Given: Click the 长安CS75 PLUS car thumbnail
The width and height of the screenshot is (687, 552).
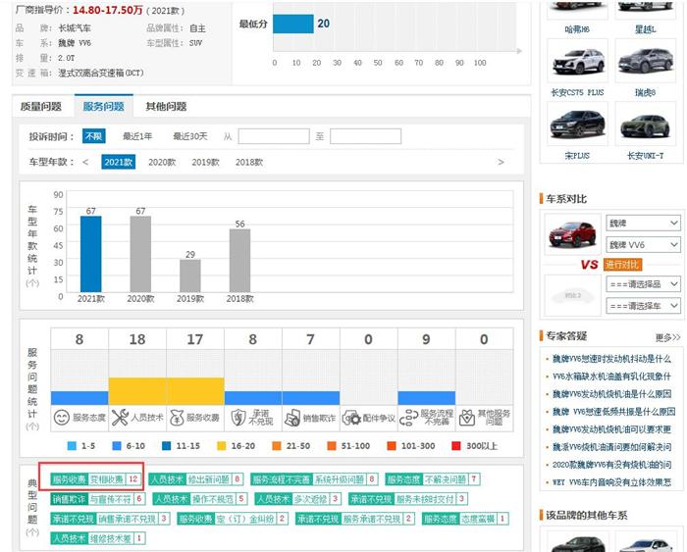Looking at the screenshot, I should click(x=577, y=61).
